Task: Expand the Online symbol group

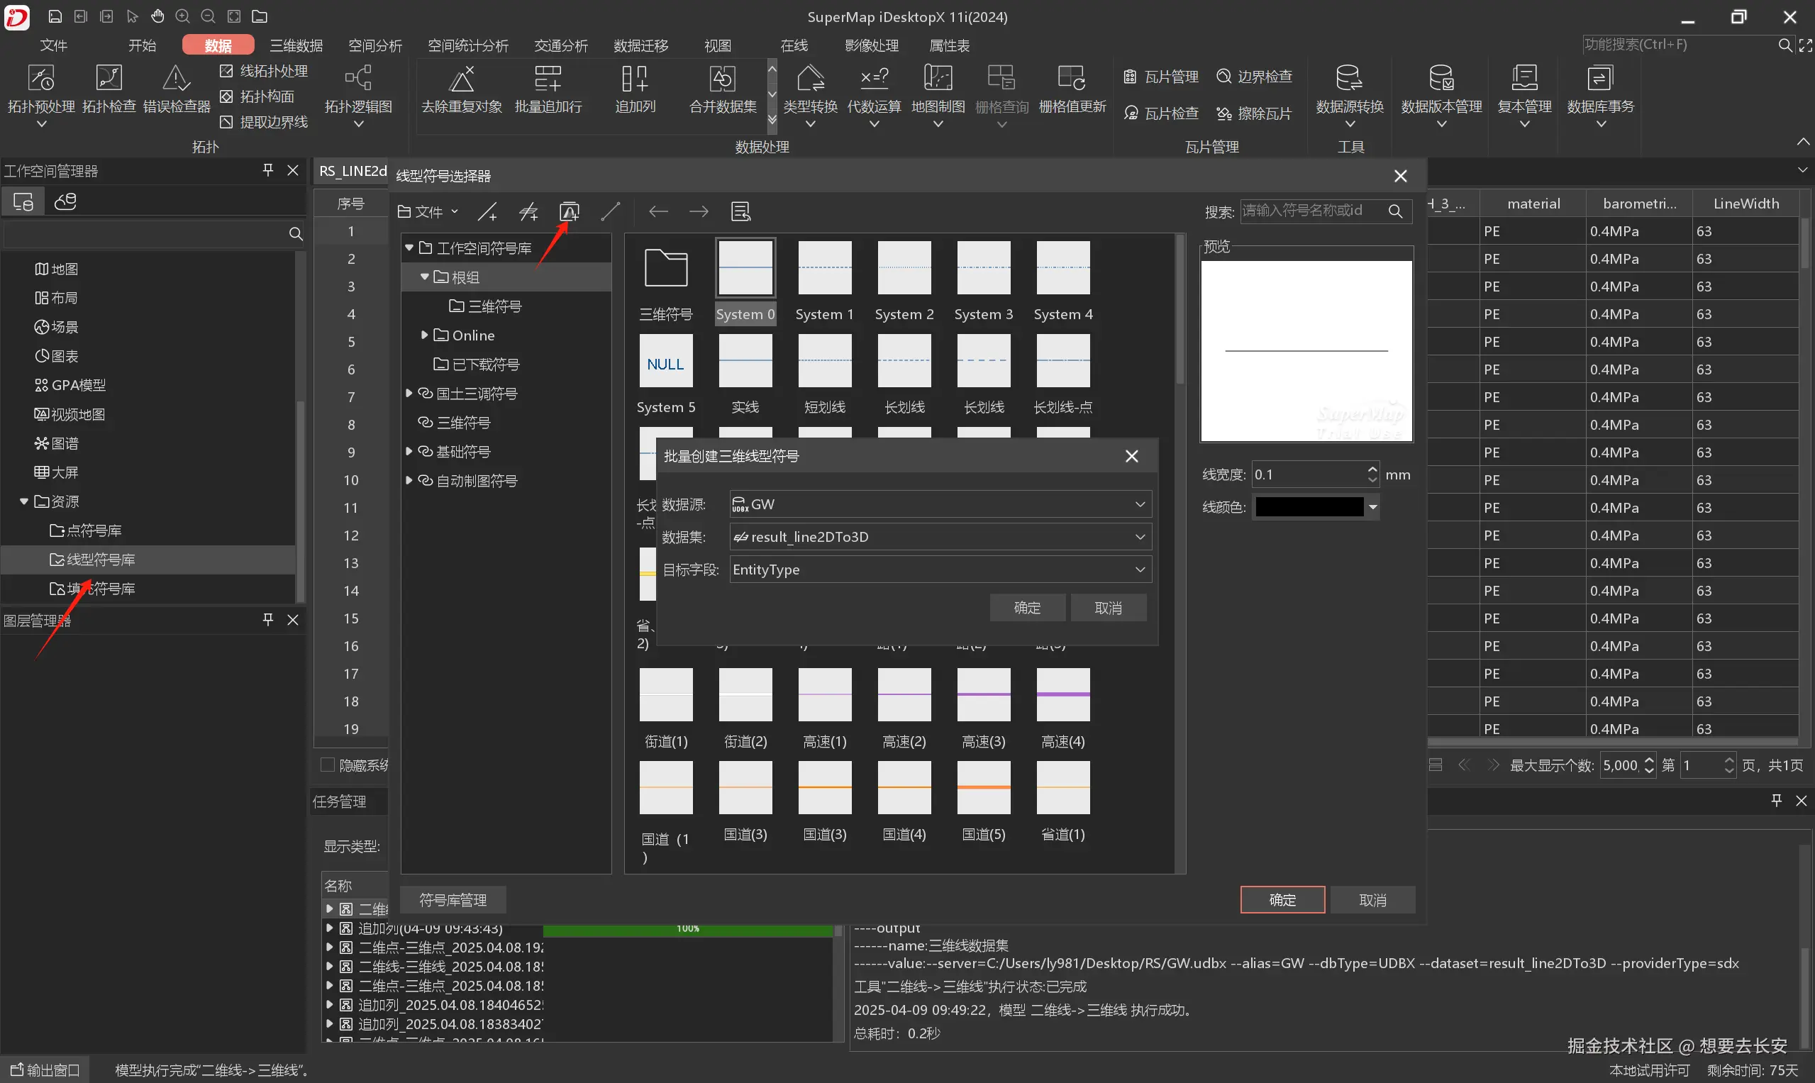Action: (424, 335)
